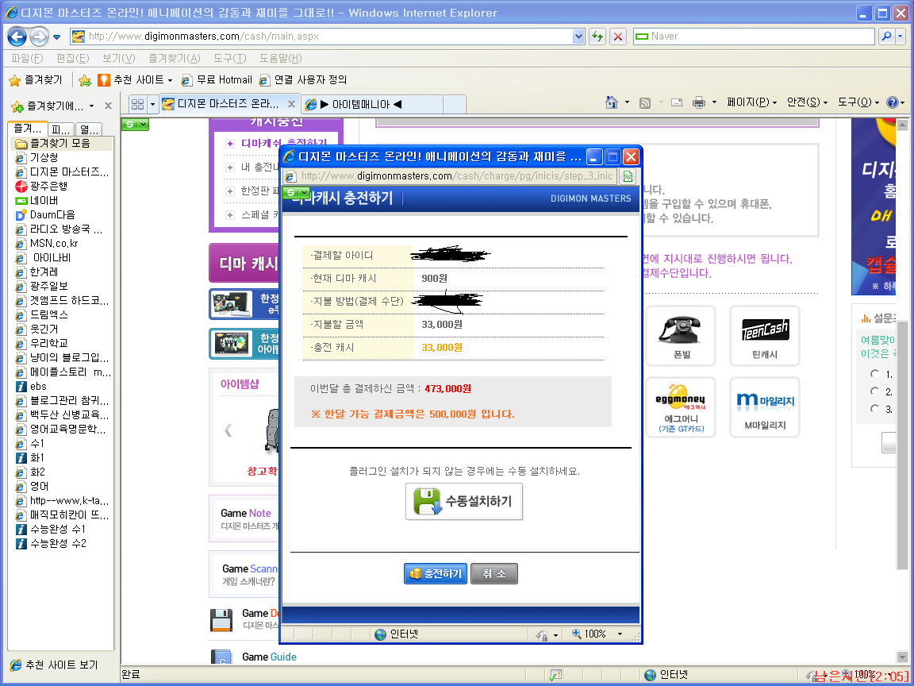Click the Print icon in command bar
The height and width of the screenshot is (686, 914).
pos(699,102)
